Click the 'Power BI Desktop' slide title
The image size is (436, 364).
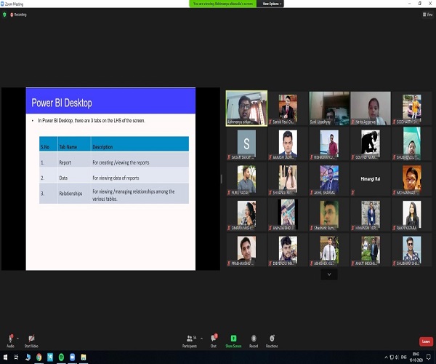(x=62, y=103)
